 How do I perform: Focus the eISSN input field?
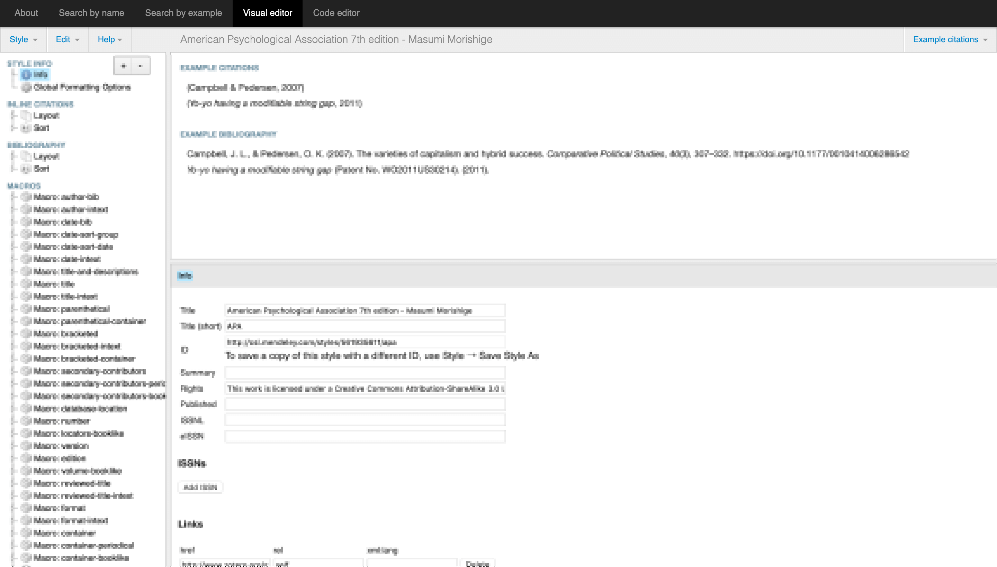365,436
